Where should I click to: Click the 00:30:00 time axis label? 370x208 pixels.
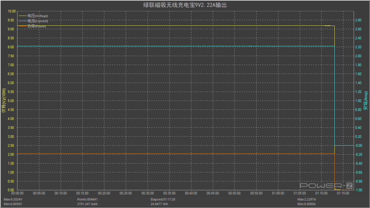(147, 193)
